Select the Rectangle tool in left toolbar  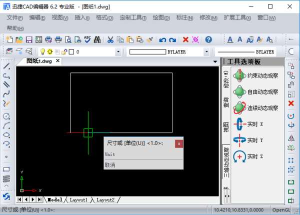coord(6,169)
